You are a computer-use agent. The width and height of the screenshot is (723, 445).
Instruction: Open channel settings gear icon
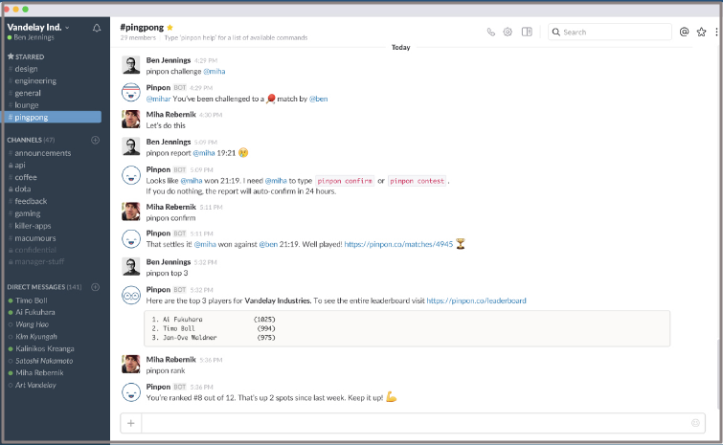coord(508,32)
